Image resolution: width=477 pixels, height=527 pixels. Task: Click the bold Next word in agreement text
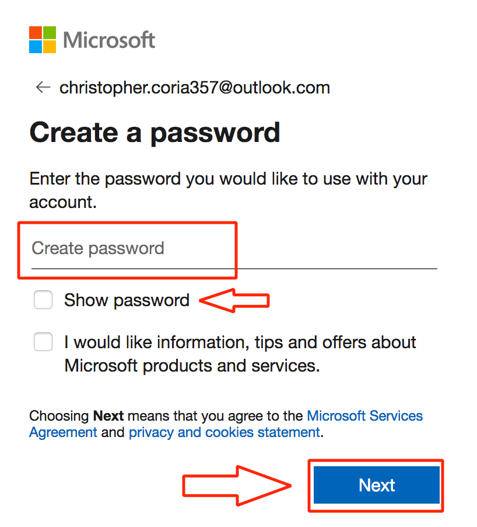click(x=108, y=416)
